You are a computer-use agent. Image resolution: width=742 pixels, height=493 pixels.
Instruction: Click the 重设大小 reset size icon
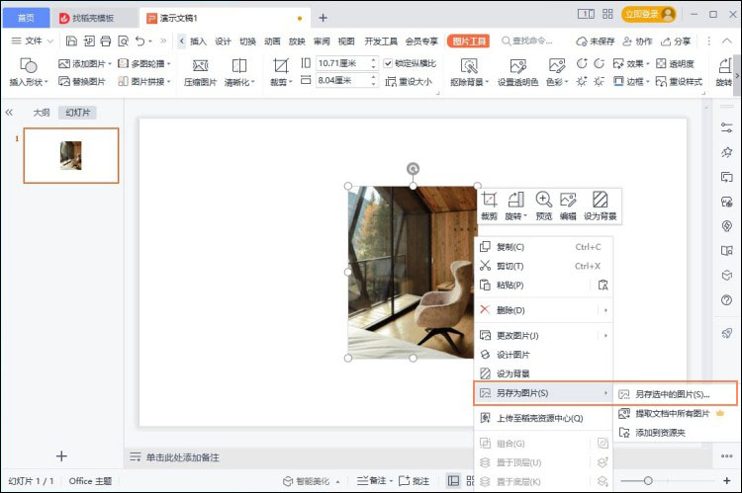pyautogui.click(x=391, y=82)
